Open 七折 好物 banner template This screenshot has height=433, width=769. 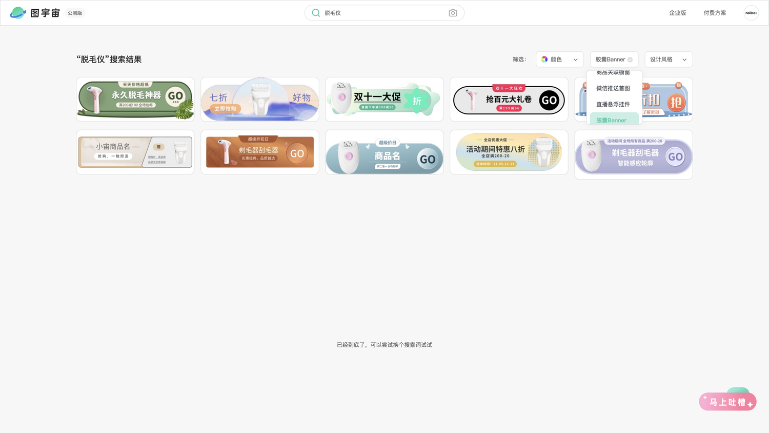pyautogui.click(x=260, y=100)
